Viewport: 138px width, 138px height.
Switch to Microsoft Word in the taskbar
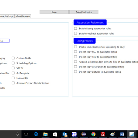[x=122, y=134]
